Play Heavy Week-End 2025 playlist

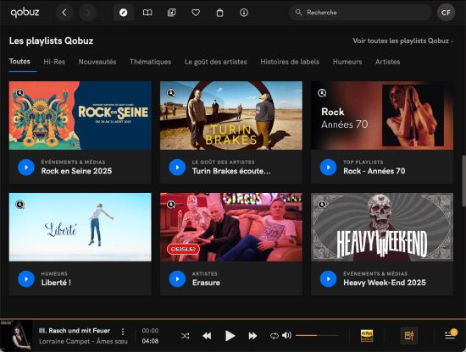(328, 278)
